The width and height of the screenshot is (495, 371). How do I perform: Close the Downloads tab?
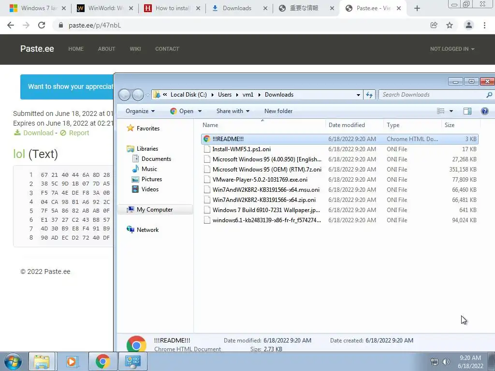pos(265,8)
